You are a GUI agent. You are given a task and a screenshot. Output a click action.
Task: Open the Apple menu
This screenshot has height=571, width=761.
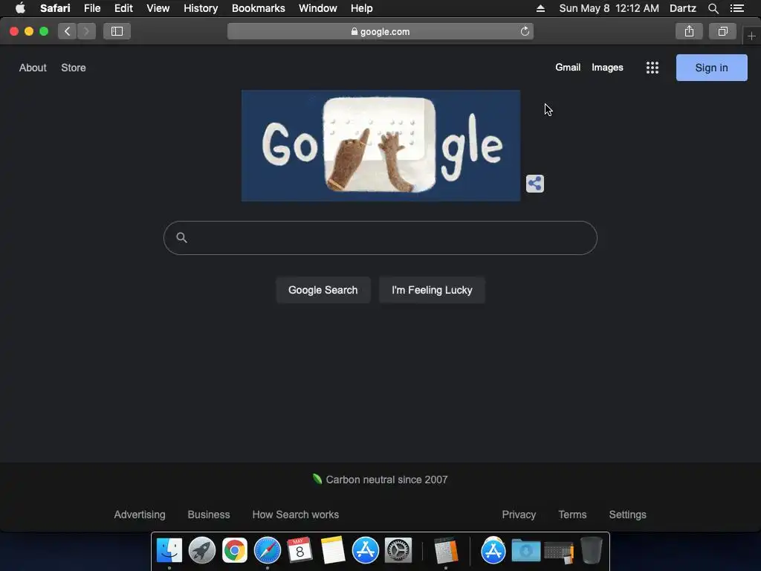pyautogui.click(x=20, y=8)
